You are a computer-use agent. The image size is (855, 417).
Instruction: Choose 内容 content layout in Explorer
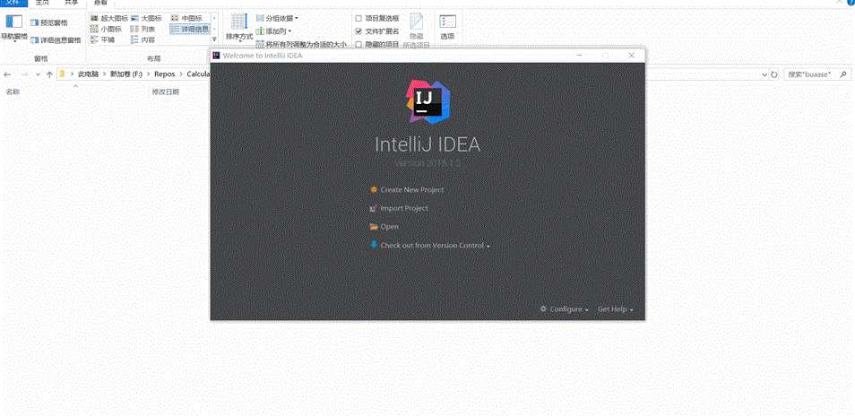tap(142, 39)
